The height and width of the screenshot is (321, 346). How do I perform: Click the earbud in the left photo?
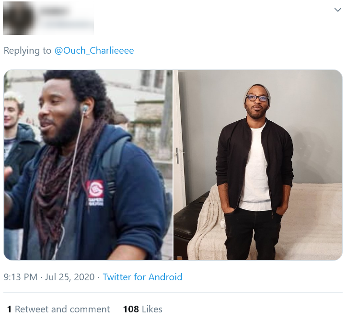coord(84,109)
